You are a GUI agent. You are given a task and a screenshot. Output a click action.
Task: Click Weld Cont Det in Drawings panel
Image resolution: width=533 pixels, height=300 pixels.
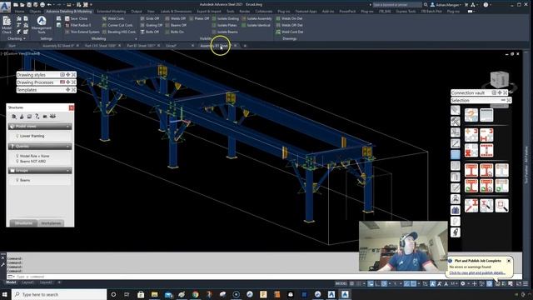point(290,32)
